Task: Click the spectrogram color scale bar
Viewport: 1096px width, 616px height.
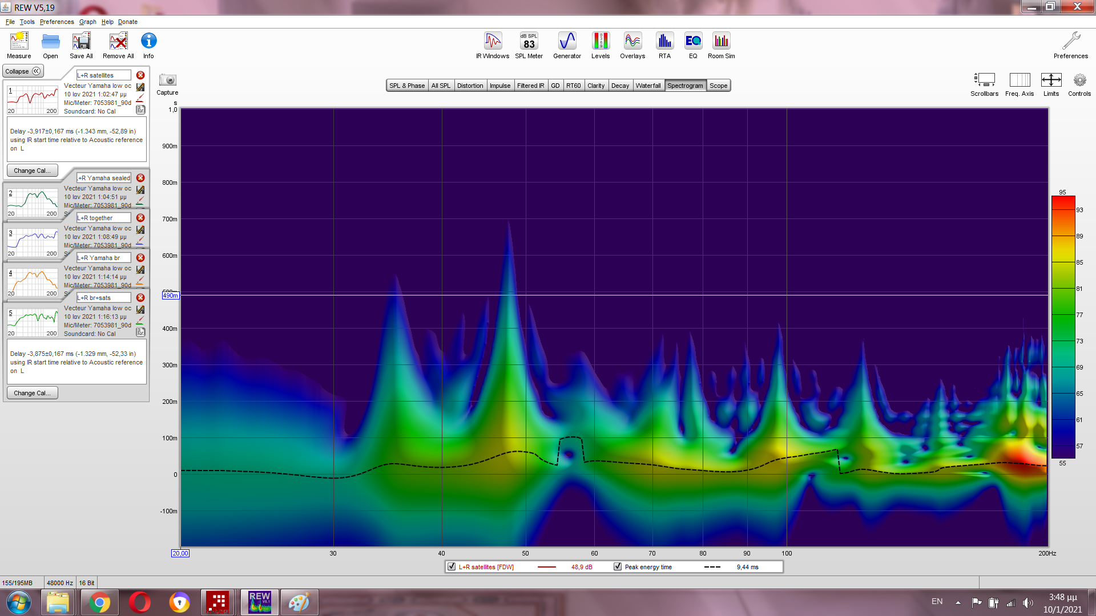Action: pyautogui.click(x=1063, y=327)
